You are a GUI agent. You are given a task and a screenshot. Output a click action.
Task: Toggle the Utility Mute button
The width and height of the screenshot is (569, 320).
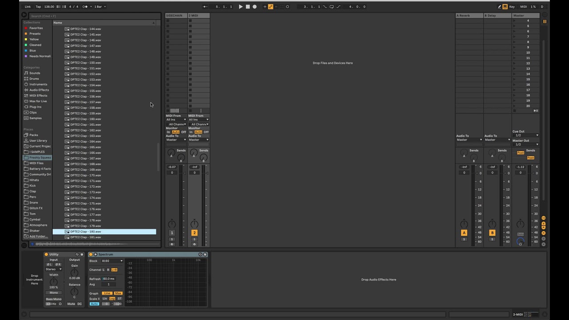71,304
